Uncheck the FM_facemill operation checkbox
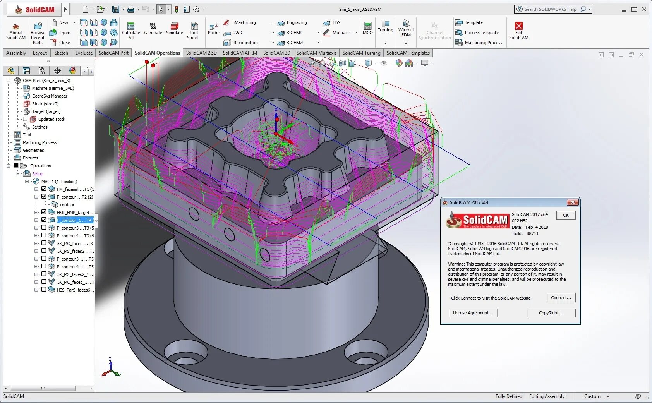Viewport: 652px width, 403px height. (x=44, y=189)
